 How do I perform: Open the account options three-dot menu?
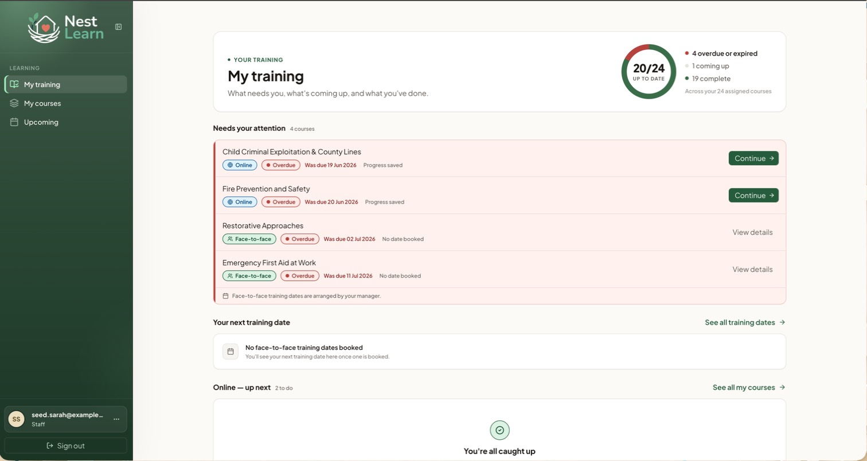pyautogui.click(x=116, y=419)
